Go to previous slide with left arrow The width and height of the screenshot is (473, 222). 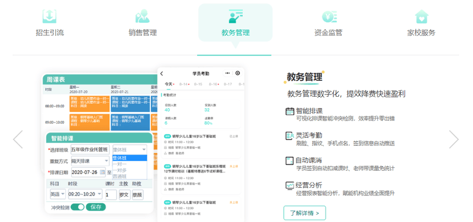pyautogui.click(x=18, y=139)
